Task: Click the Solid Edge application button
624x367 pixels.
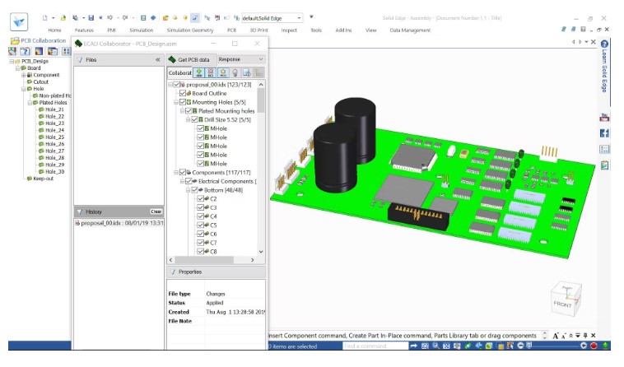Action: point(18,21)
